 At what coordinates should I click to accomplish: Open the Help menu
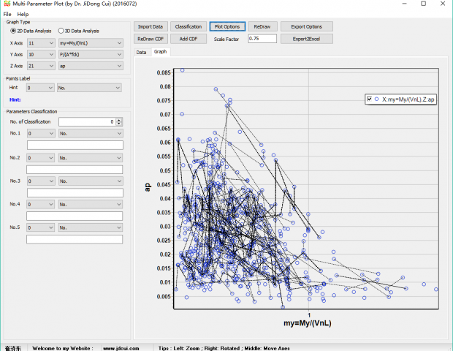pyautogui.click(x=23, y=14)
